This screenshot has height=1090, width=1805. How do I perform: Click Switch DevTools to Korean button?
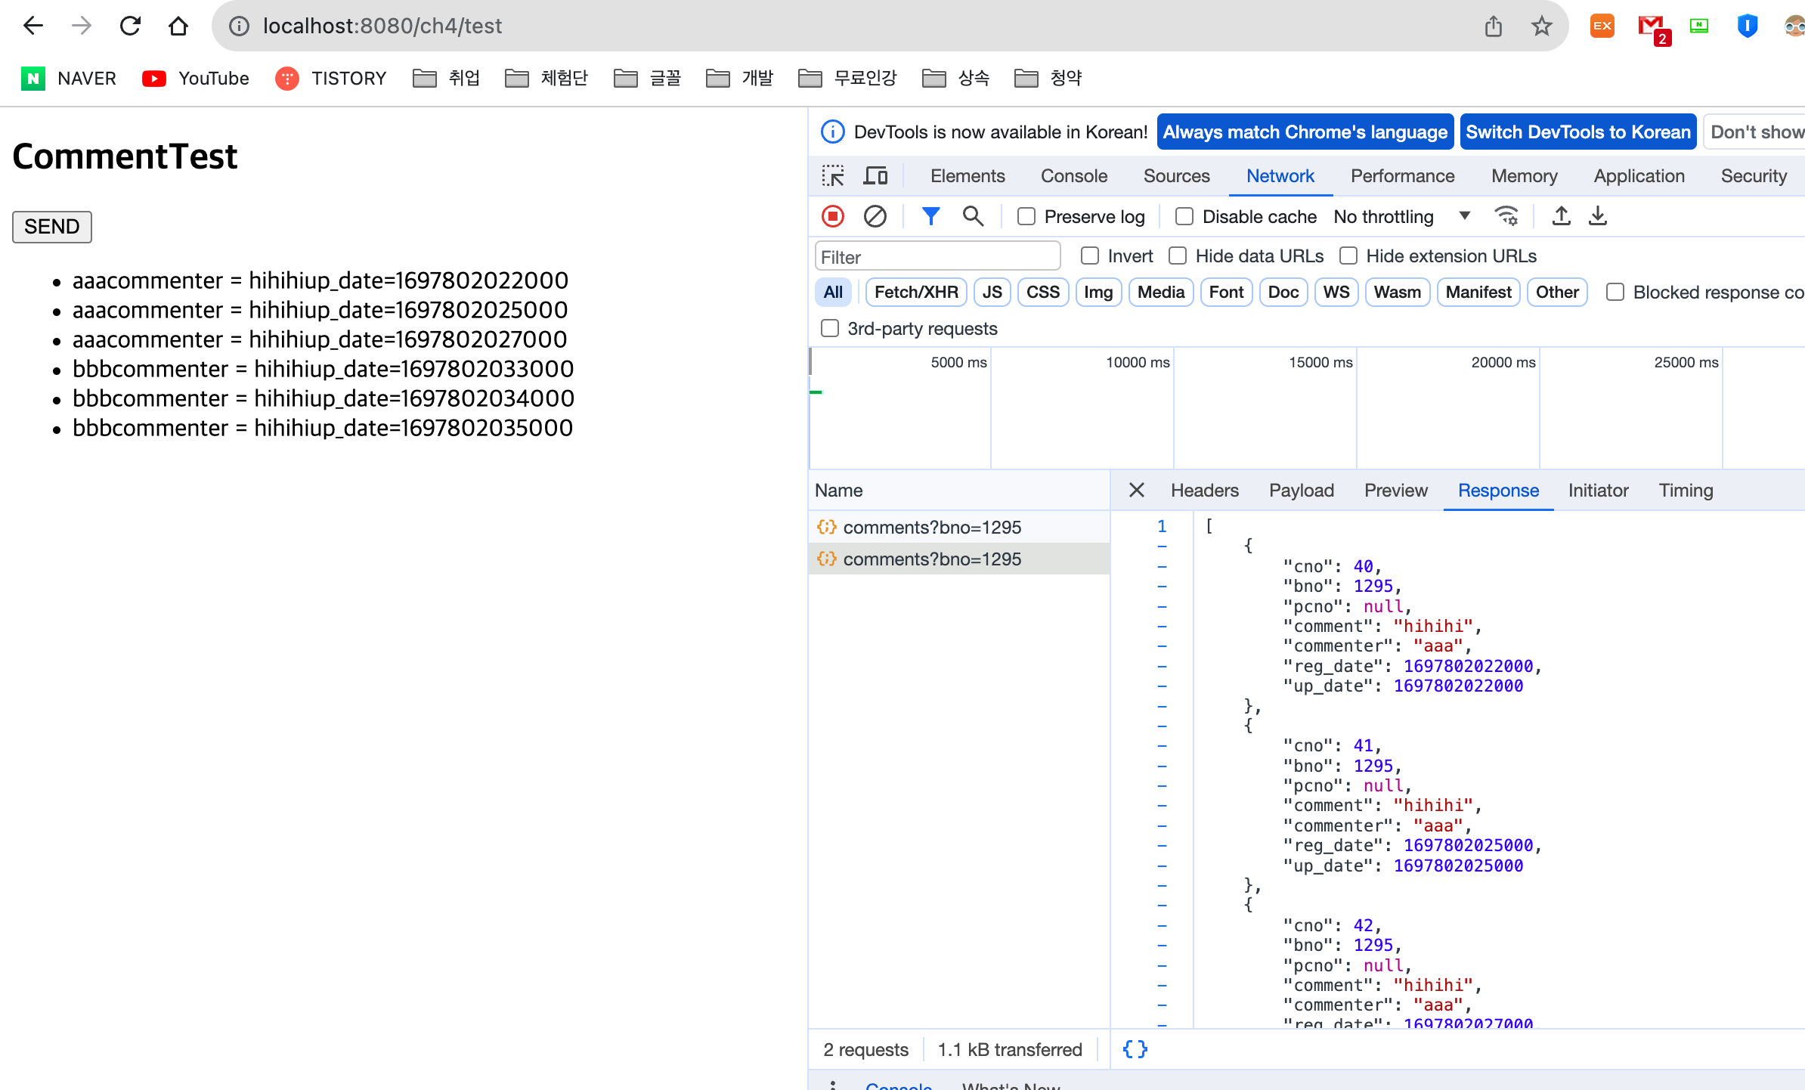tap(1577, 132)
